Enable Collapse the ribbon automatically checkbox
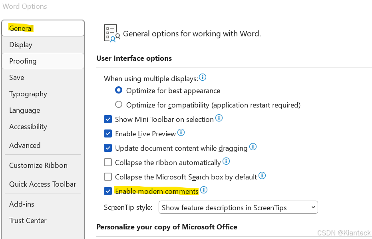 [108, 162]
